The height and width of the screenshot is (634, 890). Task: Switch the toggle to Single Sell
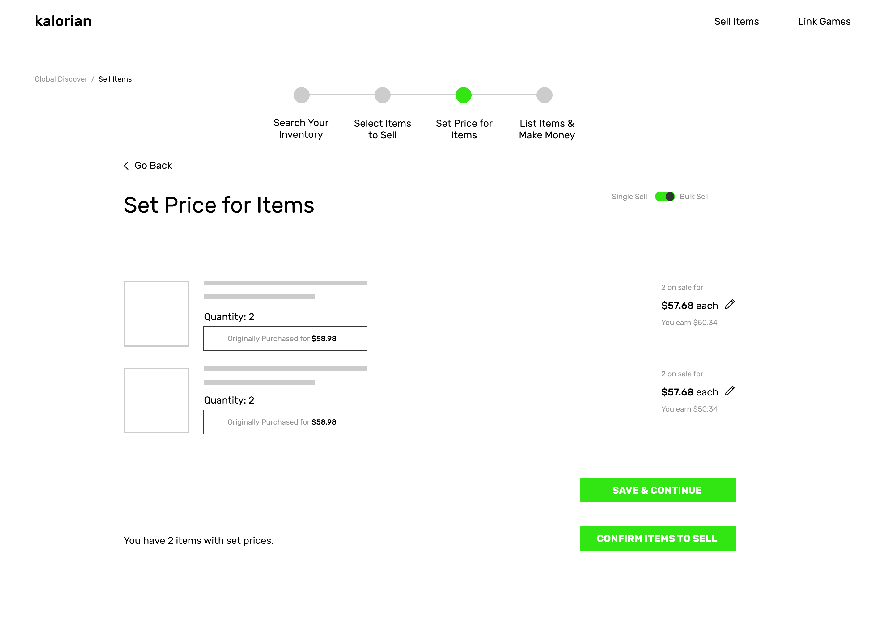click(x=629, y=197)
